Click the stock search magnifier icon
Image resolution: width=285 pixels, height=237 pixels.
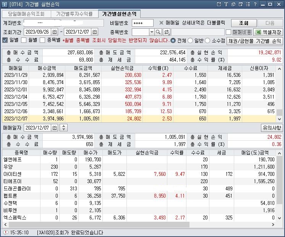[x=158, y=32]
